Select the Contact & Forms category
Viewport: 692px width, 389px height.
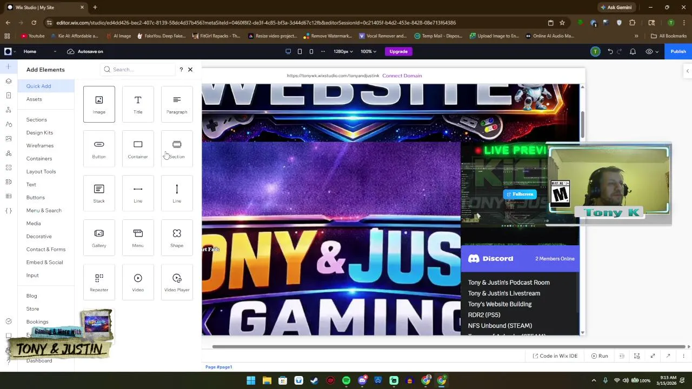[x=46, y=249]
